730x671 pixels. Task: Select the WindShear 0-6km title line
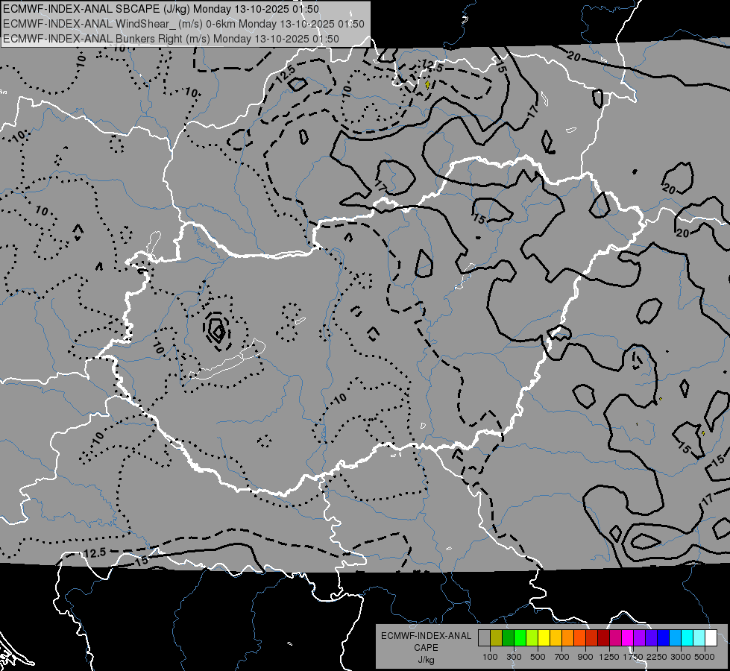(183, 24)
